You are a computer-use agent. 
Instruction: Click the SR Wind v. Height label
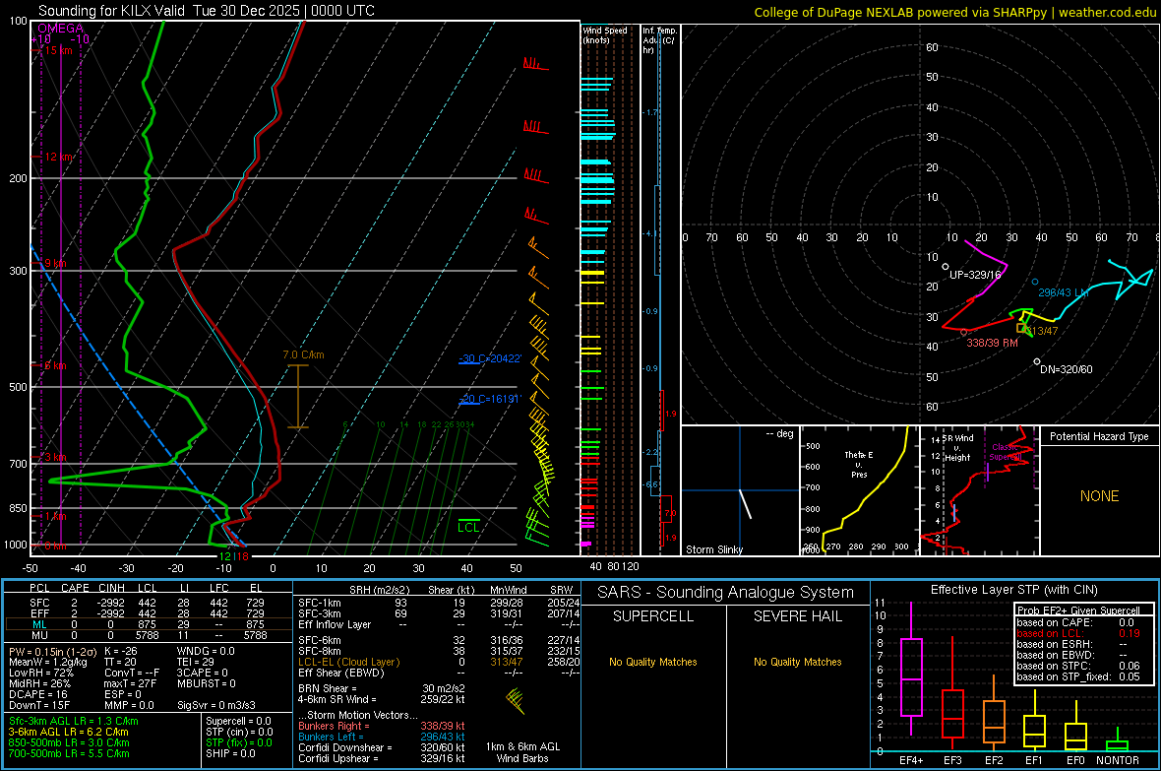[x=957, y=448]
